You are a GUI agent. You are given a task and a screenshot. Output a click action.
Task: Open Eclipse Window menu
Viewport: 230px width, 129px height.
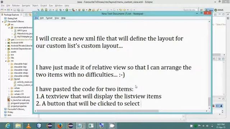tap(59, 5)
